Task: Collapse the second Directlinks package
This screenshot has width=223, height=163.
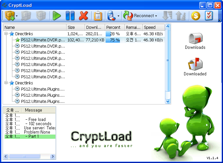Action: pos(6,82)
